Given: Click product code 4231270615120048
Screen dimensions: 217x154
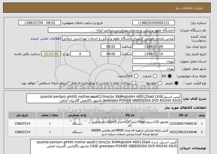Looking at the screenshot, I should click(x=183, y=132).
